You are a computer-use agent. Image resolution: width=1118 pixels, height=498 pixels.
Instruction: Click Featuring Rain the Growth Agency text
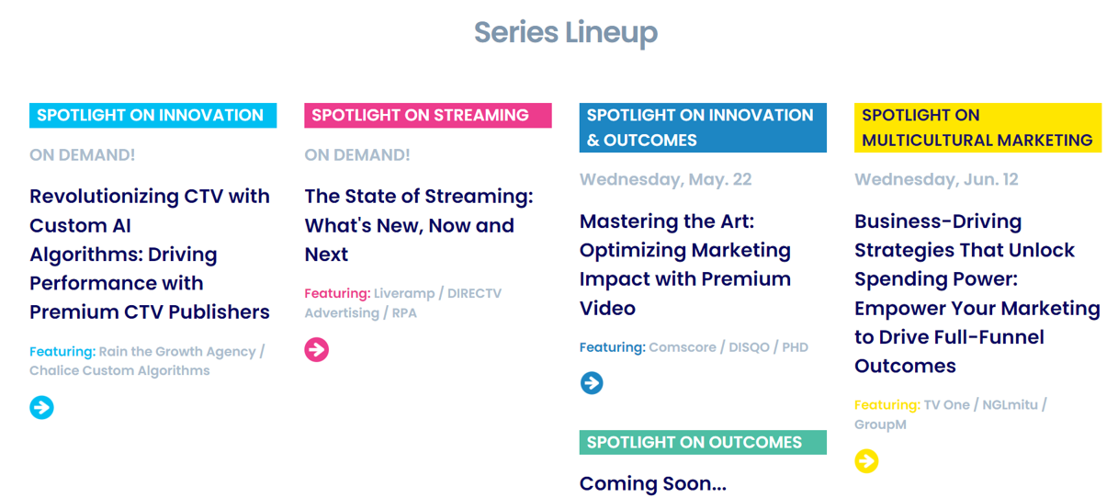[x=147, y=361]
